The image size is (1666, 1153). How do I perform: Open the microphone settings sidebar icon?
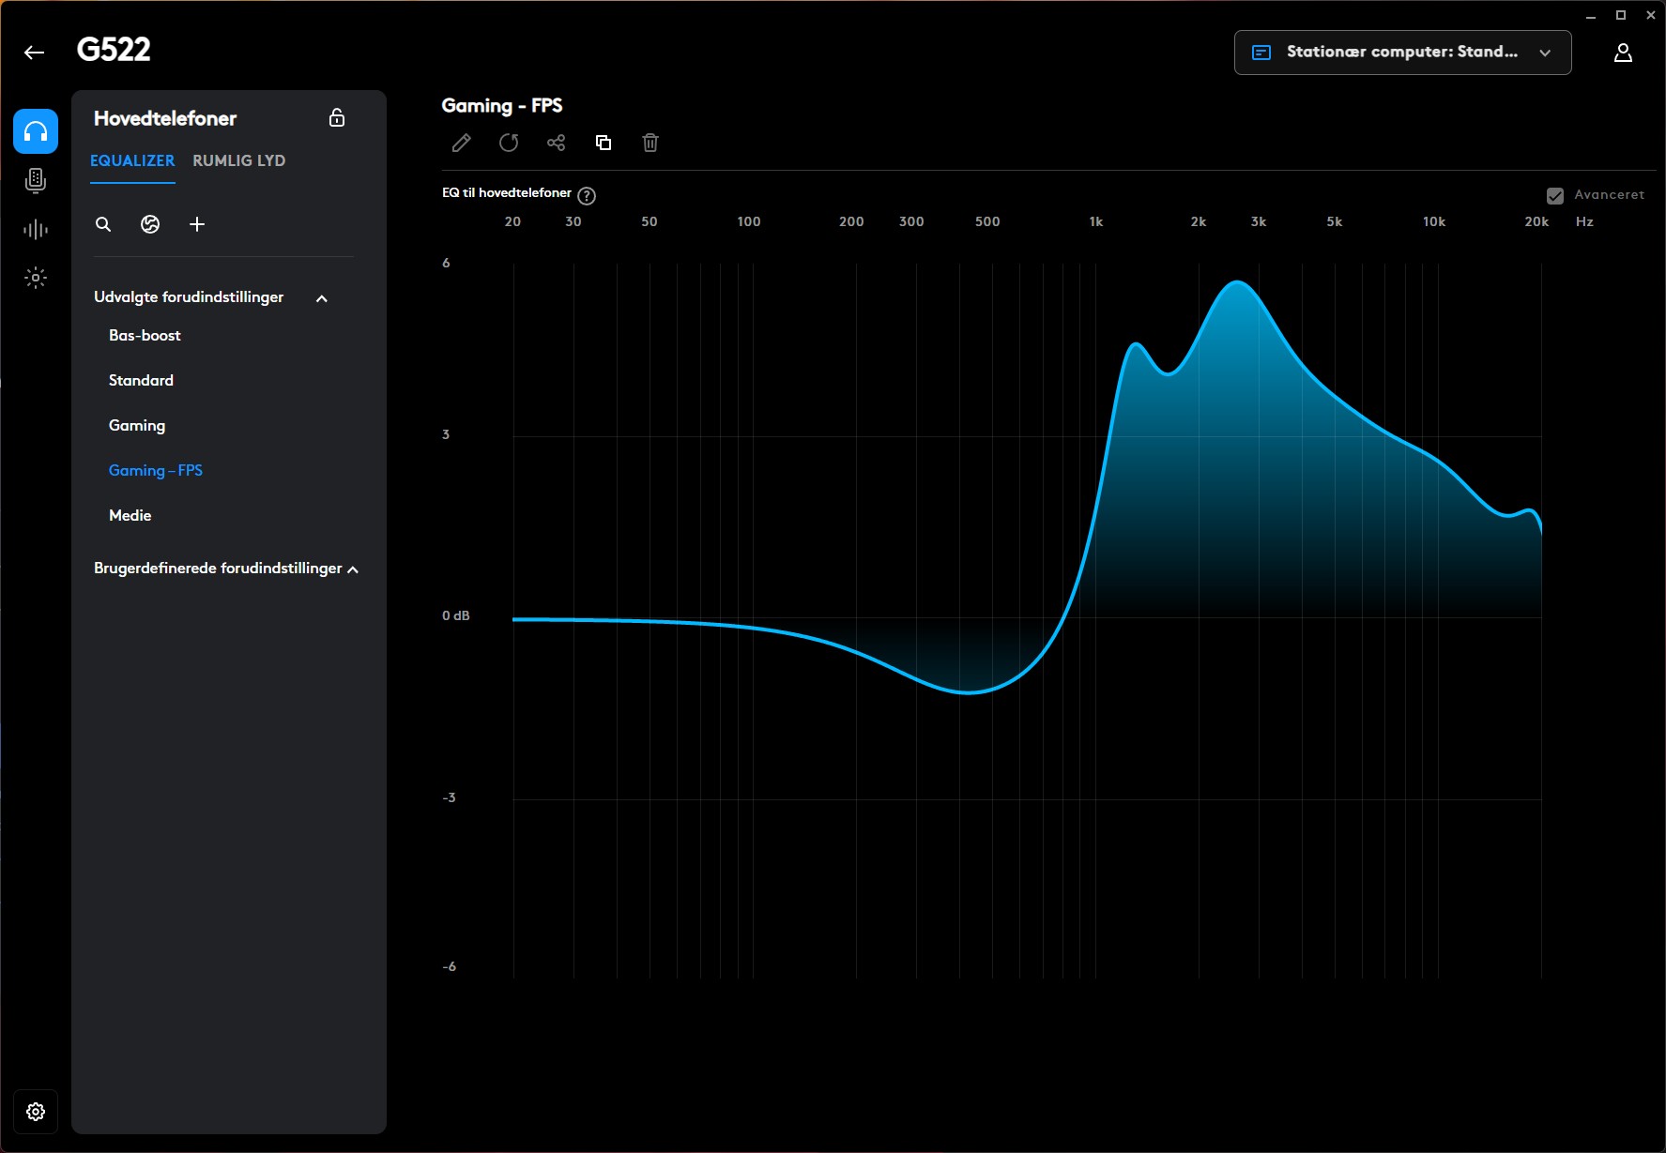click(x=36, y=180)
